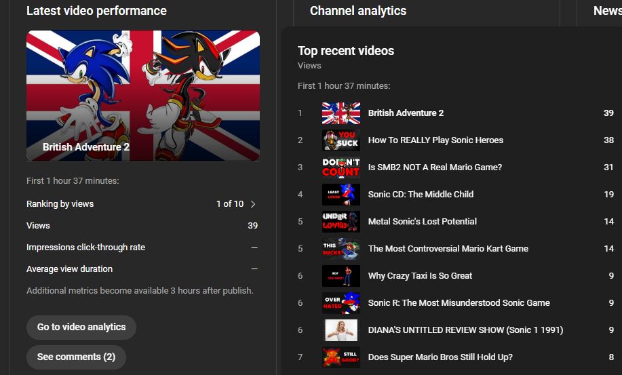
Task: Open Most Controversial Mario Kart Game thumbnail
Action: click(341, 249)
